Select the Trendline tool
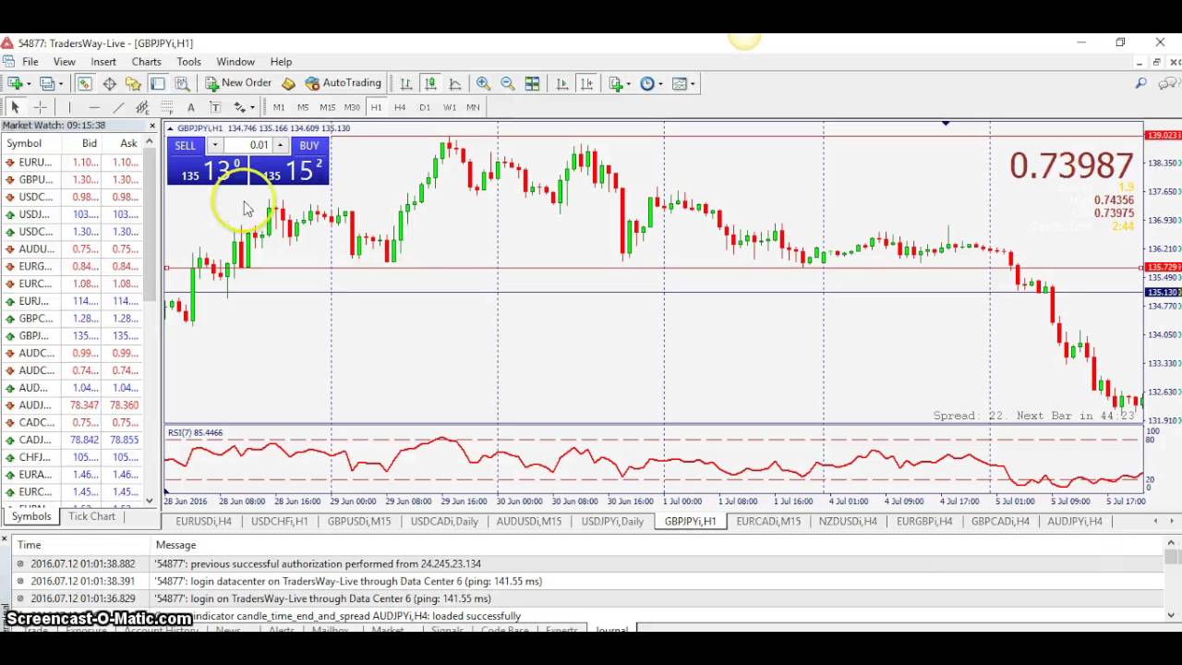Screen dimensions: 1182x665 click(x=117, y=107)
